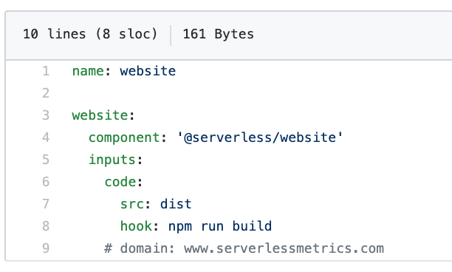The height and width of the screenshot is (272, 452).
Task: Click the 'name' key on line 1
Action: click(88, 71)
